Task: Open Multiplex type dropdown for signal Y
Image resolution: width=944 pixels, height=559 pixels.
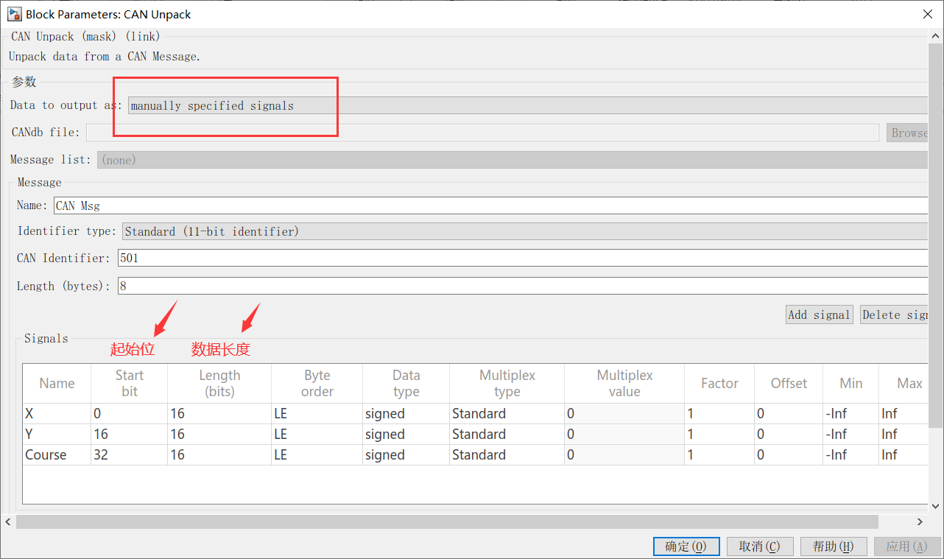Action: [x=507, y=434]
